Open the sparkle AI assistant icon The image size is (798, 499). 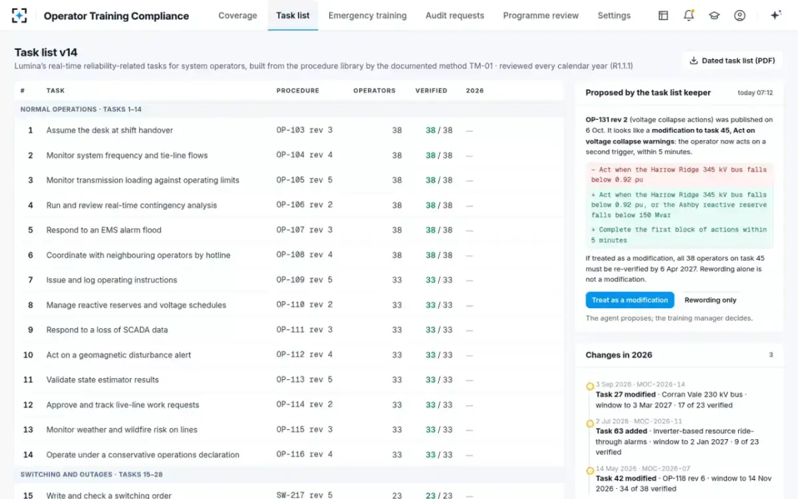pyautogui.click(x=775, y=15)
